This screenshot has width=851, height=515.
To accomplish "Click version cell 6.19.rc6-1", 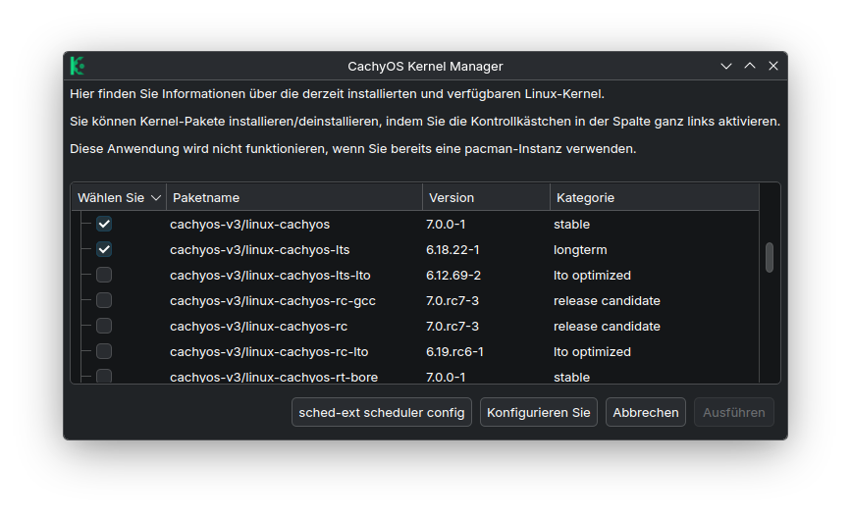I will click(x=454, y=351).
